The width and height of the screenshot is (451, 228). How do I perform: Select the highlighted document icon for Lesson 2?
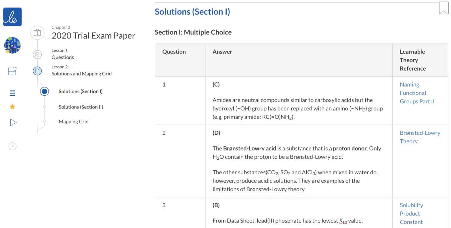click(x=37, y=71)
